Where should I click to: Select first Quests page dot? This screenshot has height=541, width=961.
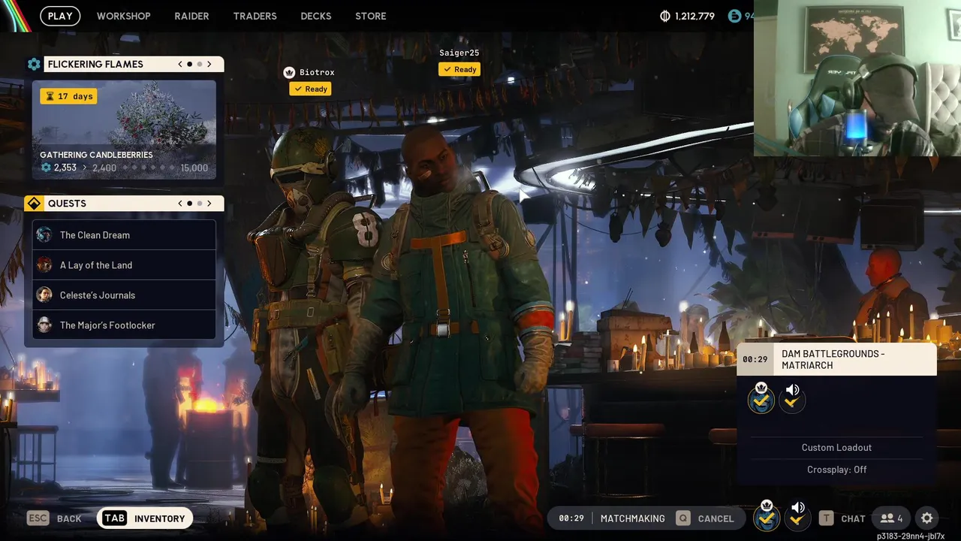coord(189,204)
